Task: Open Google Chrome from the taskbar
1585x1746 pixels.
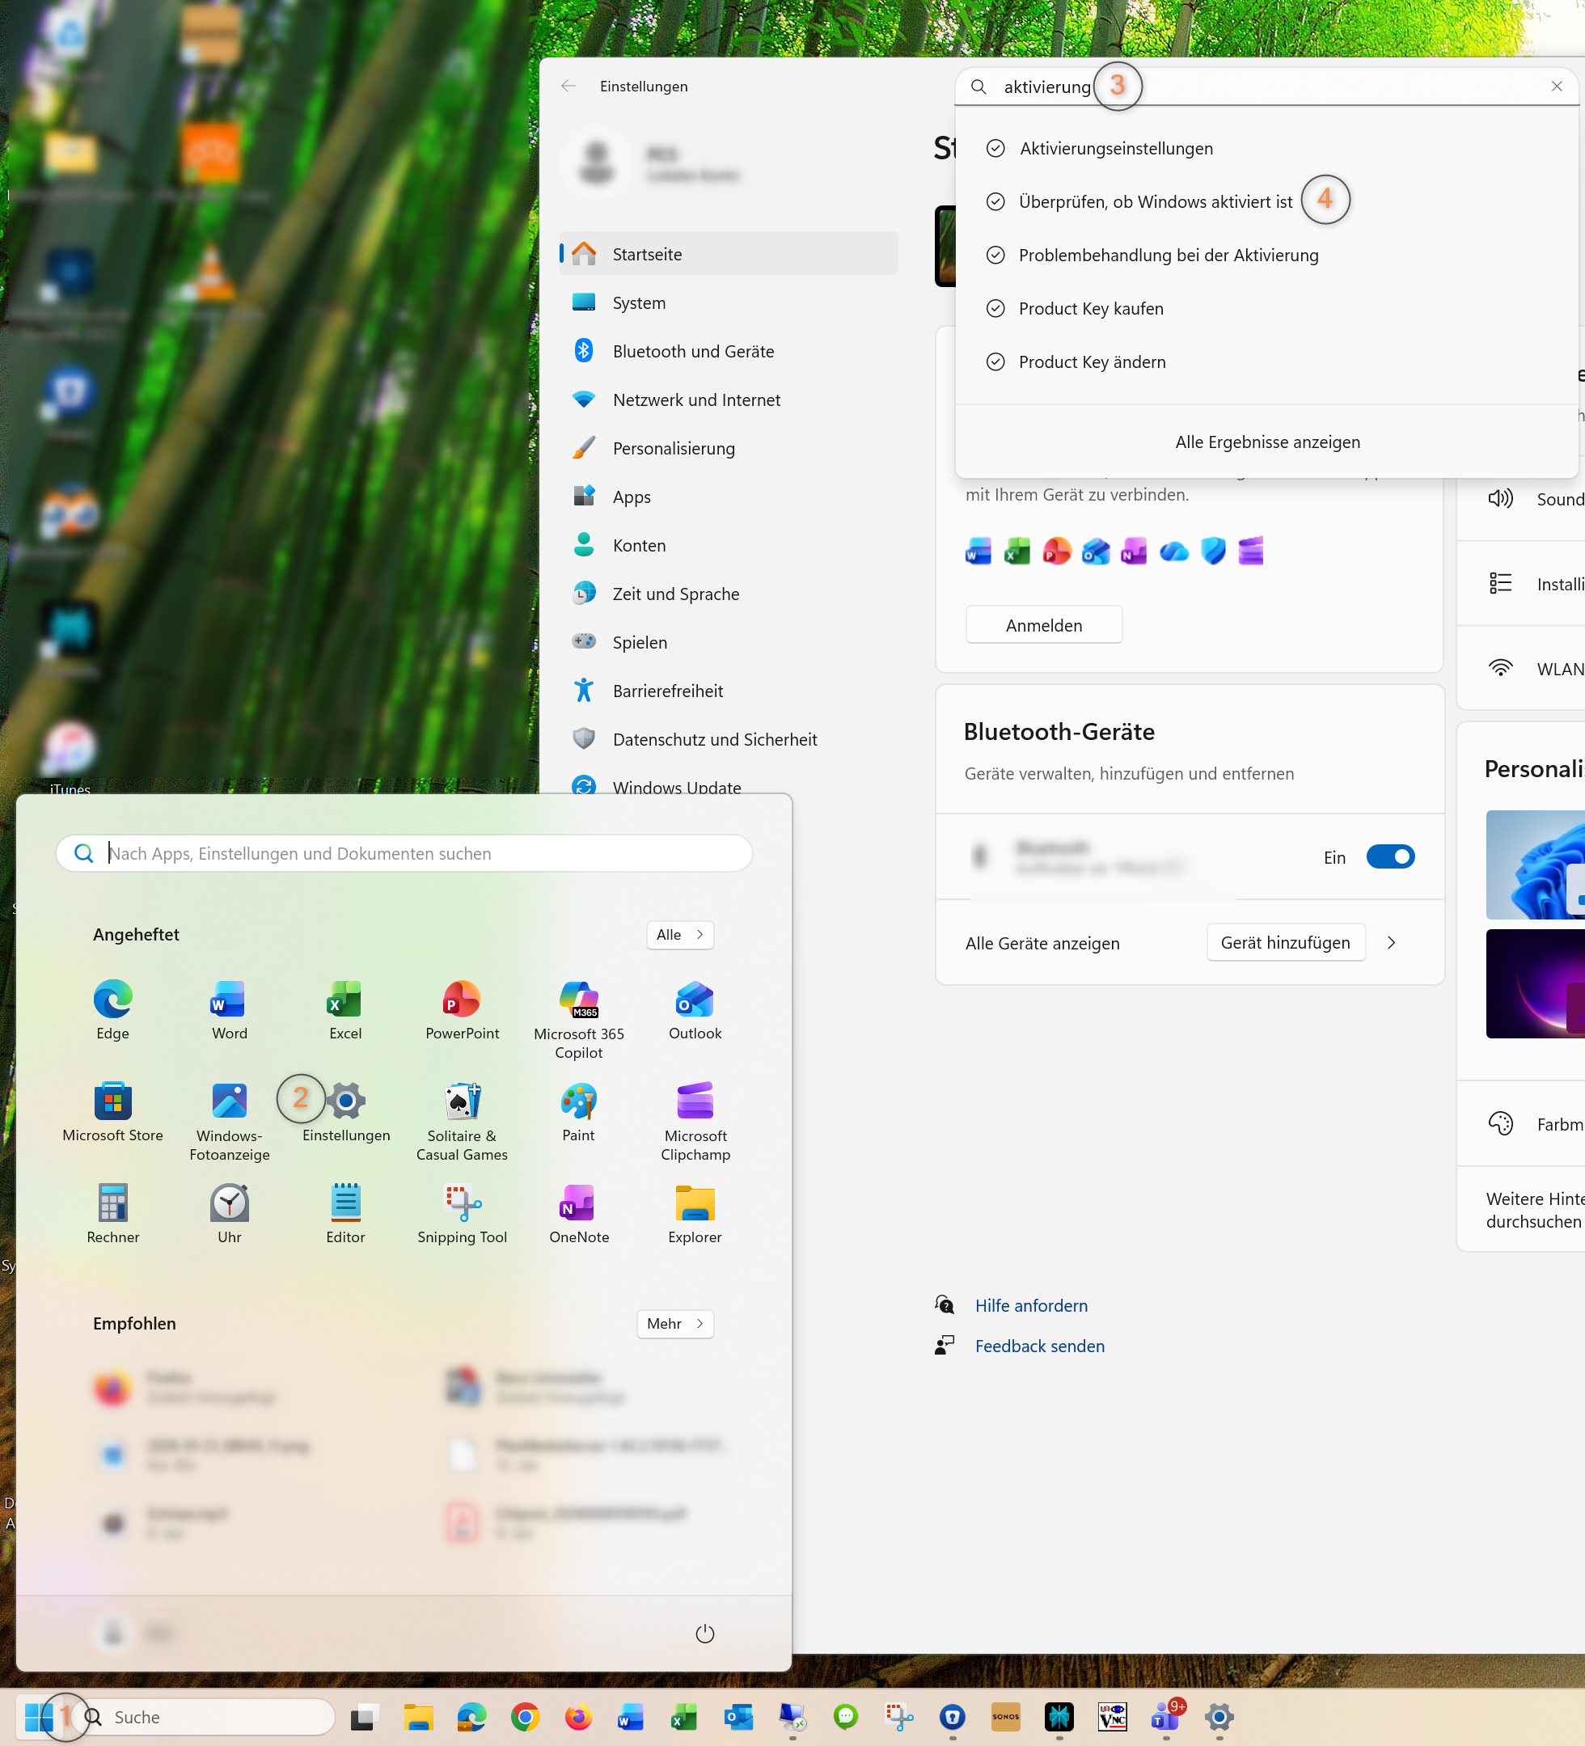Action: (x=525, y=1717)
